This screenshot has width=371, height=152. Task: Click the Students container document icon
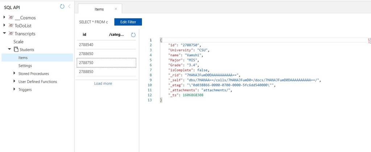[16, 49]
